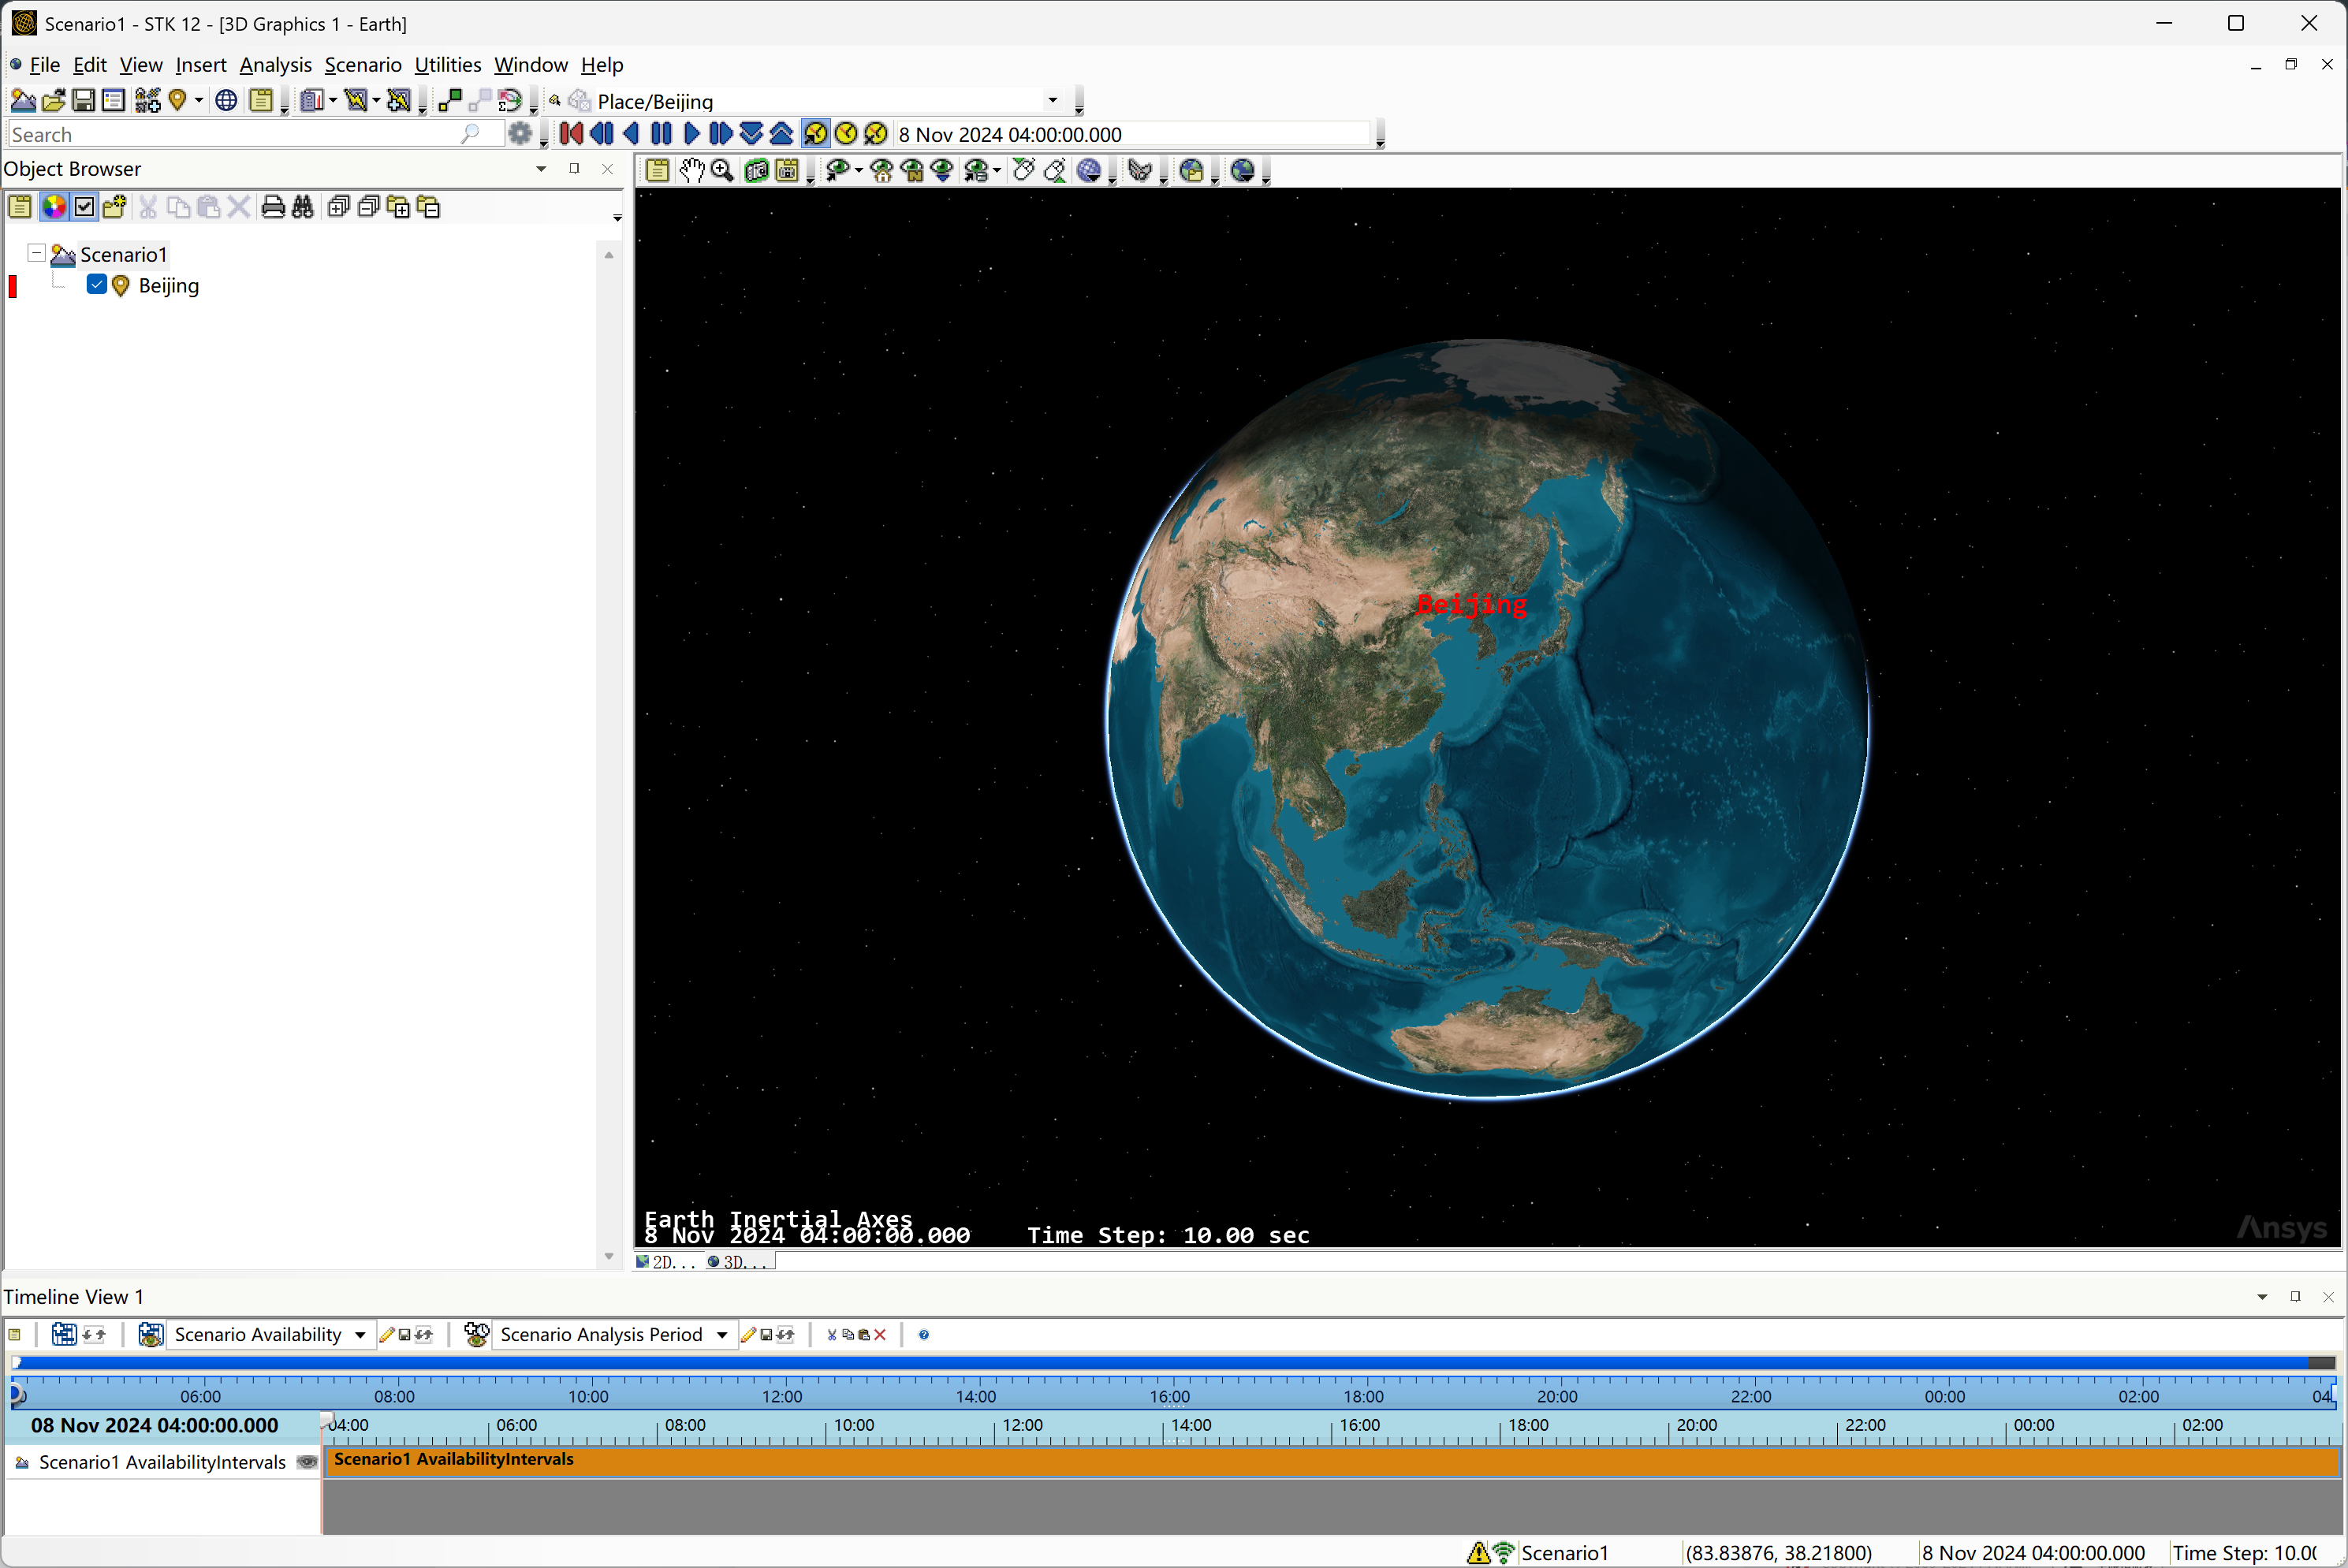Select the Beijing place in tree
This screenshot has height=1568, width=2348.
coord(168,286)
